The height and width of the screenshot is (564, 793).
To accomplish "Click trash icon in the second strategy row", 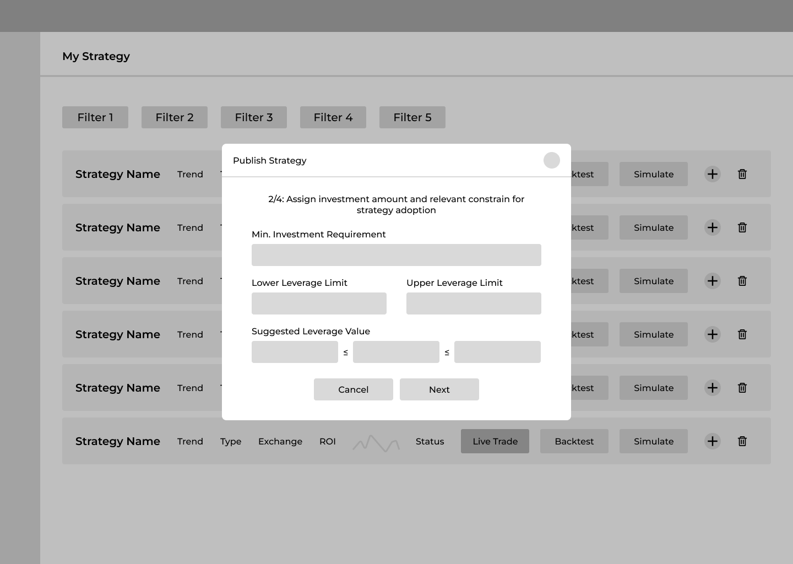I will [742, 227].
